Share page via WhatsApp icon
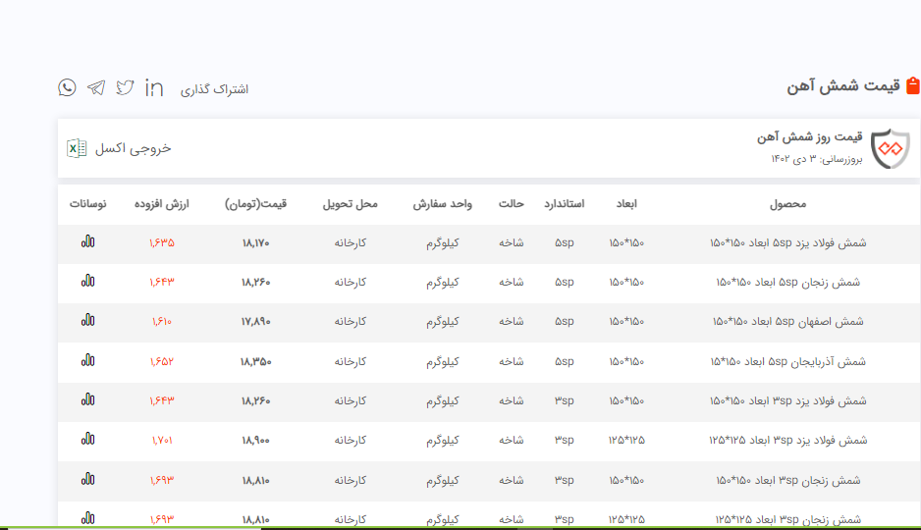 [67, 87]
